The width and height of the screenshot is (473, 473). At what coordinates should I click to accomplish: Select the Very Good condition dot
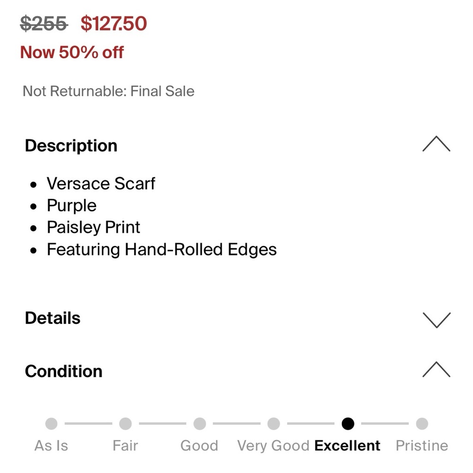273,423
